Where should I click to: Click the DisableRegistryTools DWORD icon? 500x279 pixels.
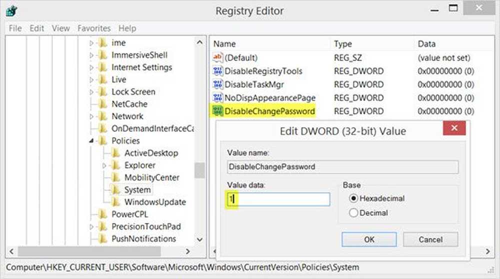(217, 71)
